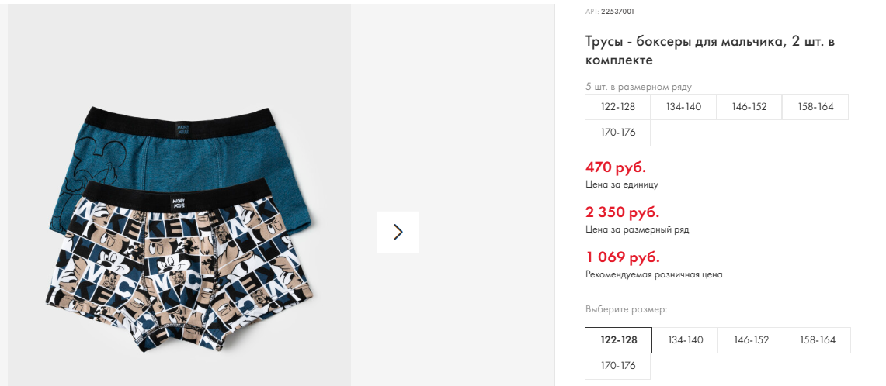Click the 5 шт. в размерном ряду label

tap(638, 87)
